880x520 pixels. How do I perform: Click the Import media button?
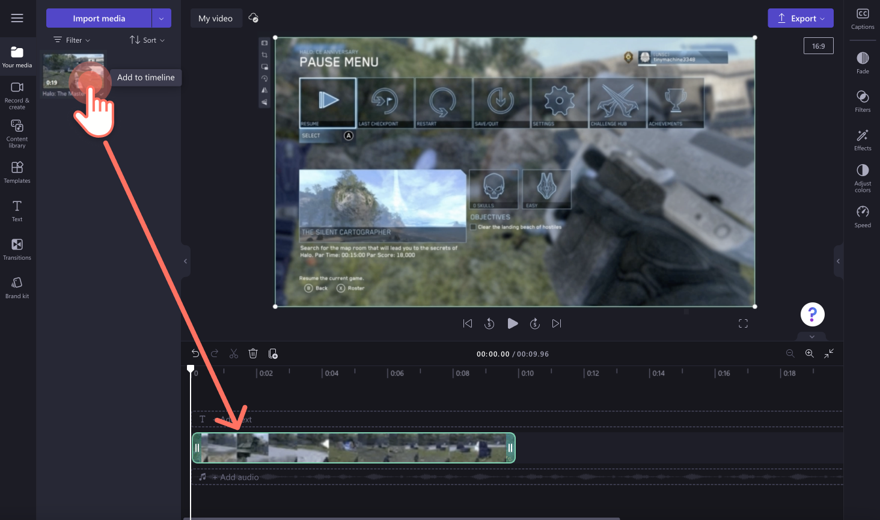[99, 18]
